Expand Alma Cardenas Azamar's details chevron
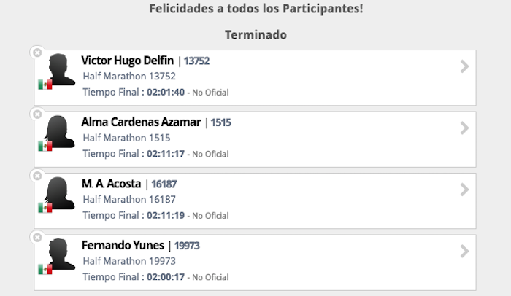This screenshot has height=296, width=511. [464, 128]
